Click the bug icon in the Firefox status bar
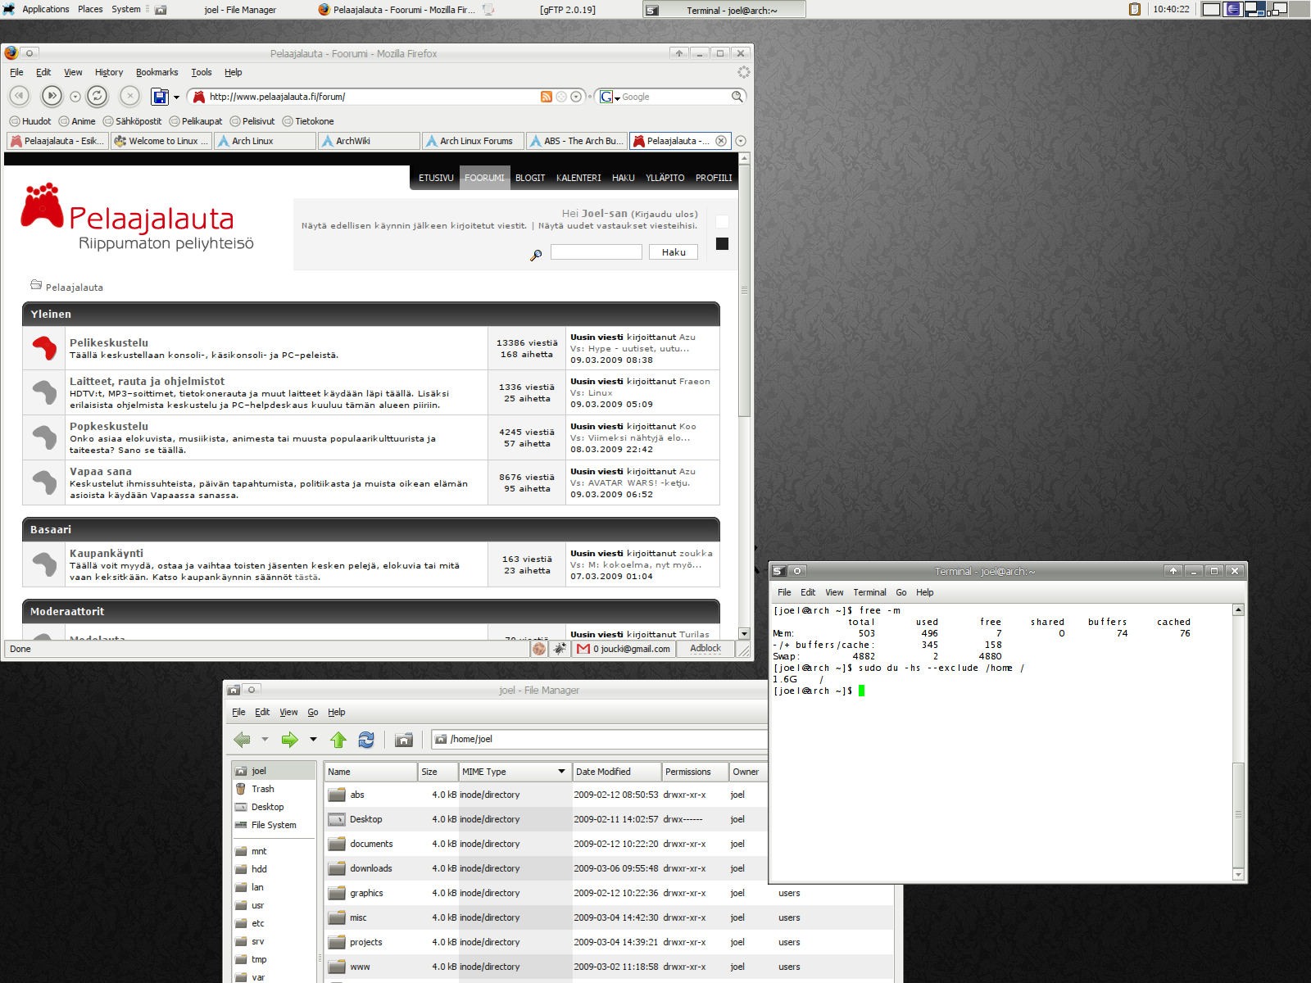Image resolution: width=1311 pixels, height=983 pixels. [560, 649]
